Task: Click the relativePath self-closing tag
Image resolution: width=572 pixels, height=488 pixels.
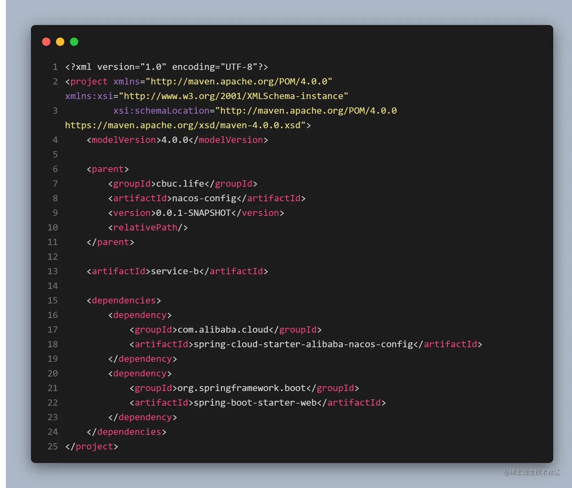Action: (148, 228)
